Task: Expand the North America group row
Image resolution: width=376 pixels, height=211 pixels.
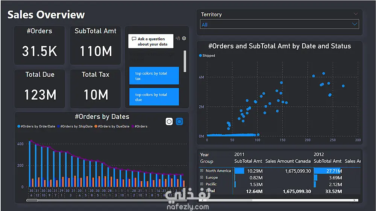Action: click(x=202, y=171)
